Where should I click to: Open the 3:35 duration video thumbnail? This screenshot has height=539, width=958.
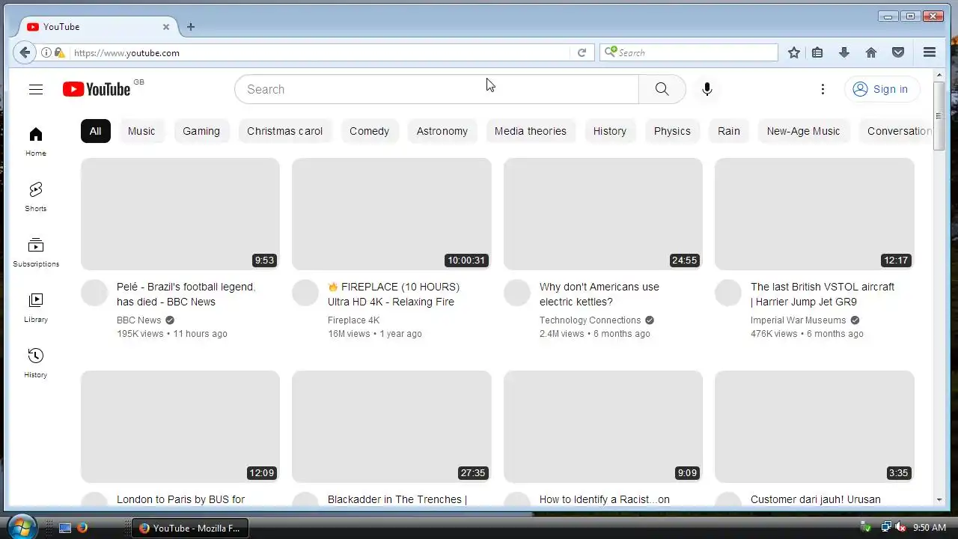[x=814, y=427]
